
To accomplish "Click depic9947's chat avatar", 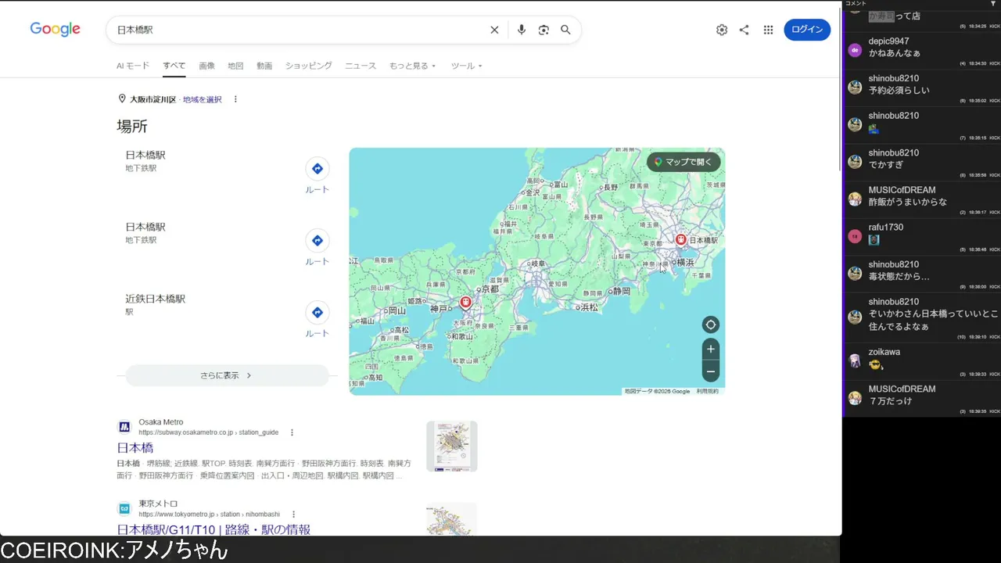I will [855, 50].
